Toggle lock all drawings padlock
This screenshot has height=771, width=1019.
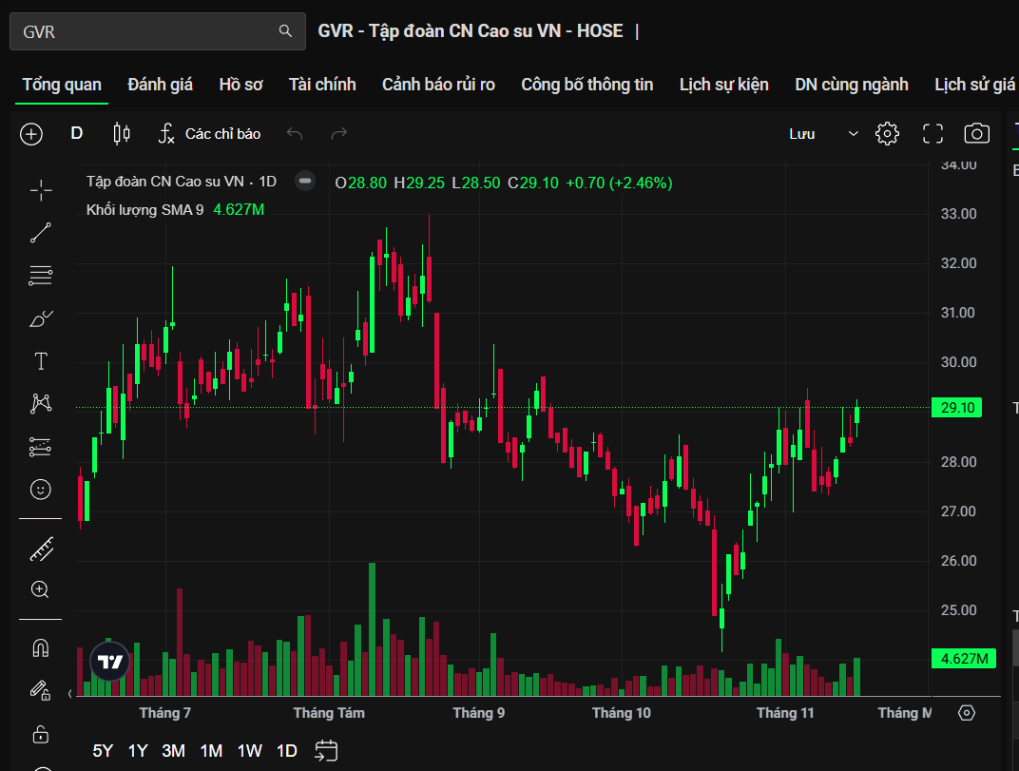pyautogui.click(x=40, y=733)
